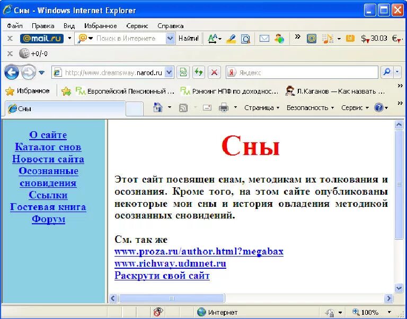Viewport: 407px width, 319px height.
Task: Open the Home button dropdown arrow
Action: point(170,107)
